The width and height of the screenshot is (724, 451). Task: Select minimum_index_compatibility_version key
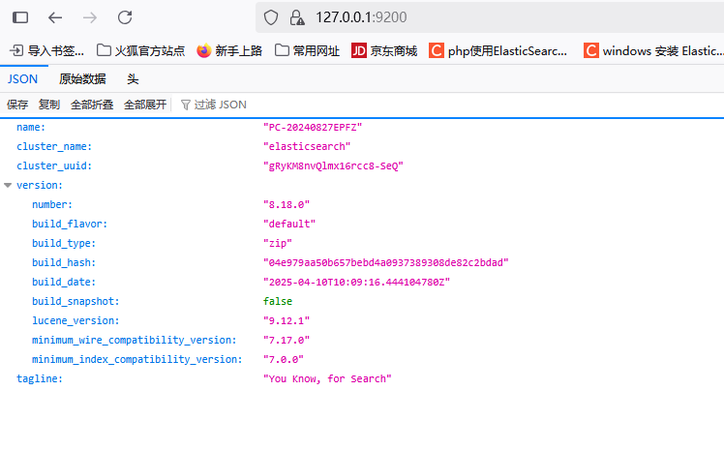click(x=137, y=360)
